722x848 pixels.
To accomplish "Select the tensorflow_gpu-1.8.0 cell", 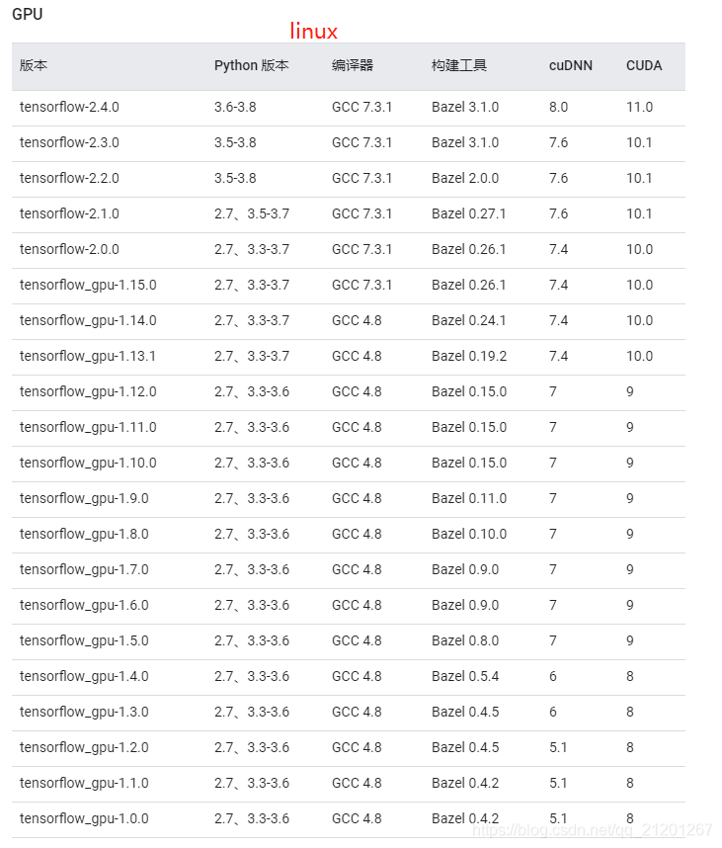I will (84, 535).
